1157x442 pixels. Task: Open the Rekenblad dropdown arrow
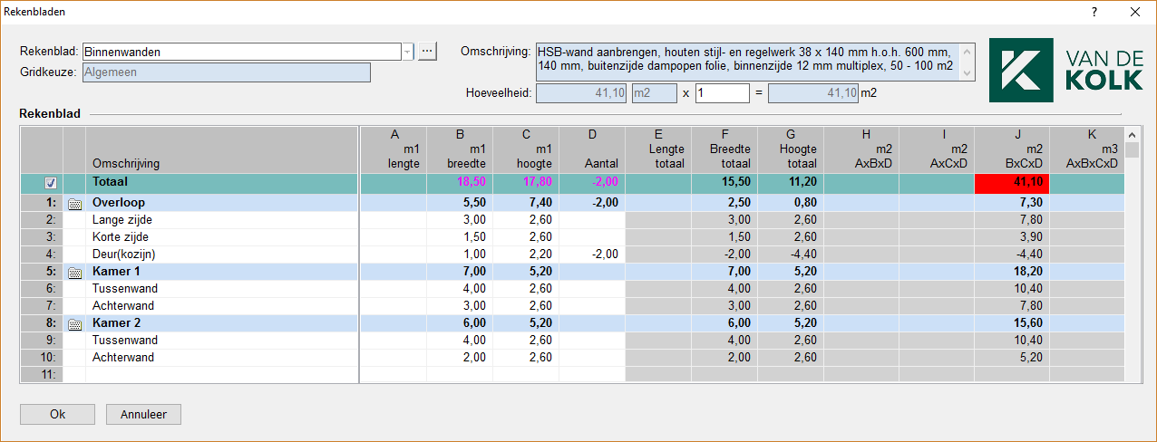[407, 52]
